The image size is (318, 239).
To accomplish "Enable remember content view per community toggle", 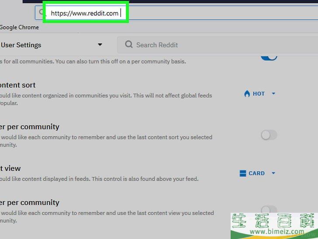I will click(269, 209).
